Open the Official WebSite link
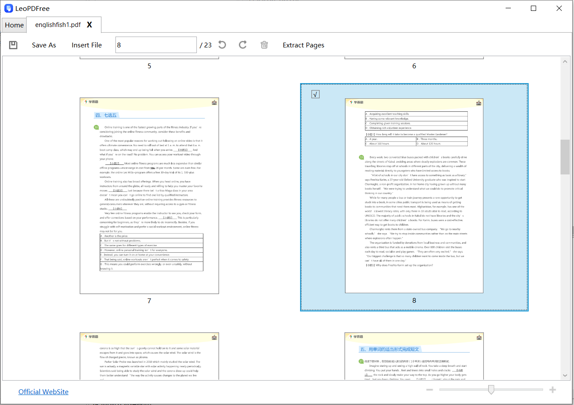 click(44, 392)
